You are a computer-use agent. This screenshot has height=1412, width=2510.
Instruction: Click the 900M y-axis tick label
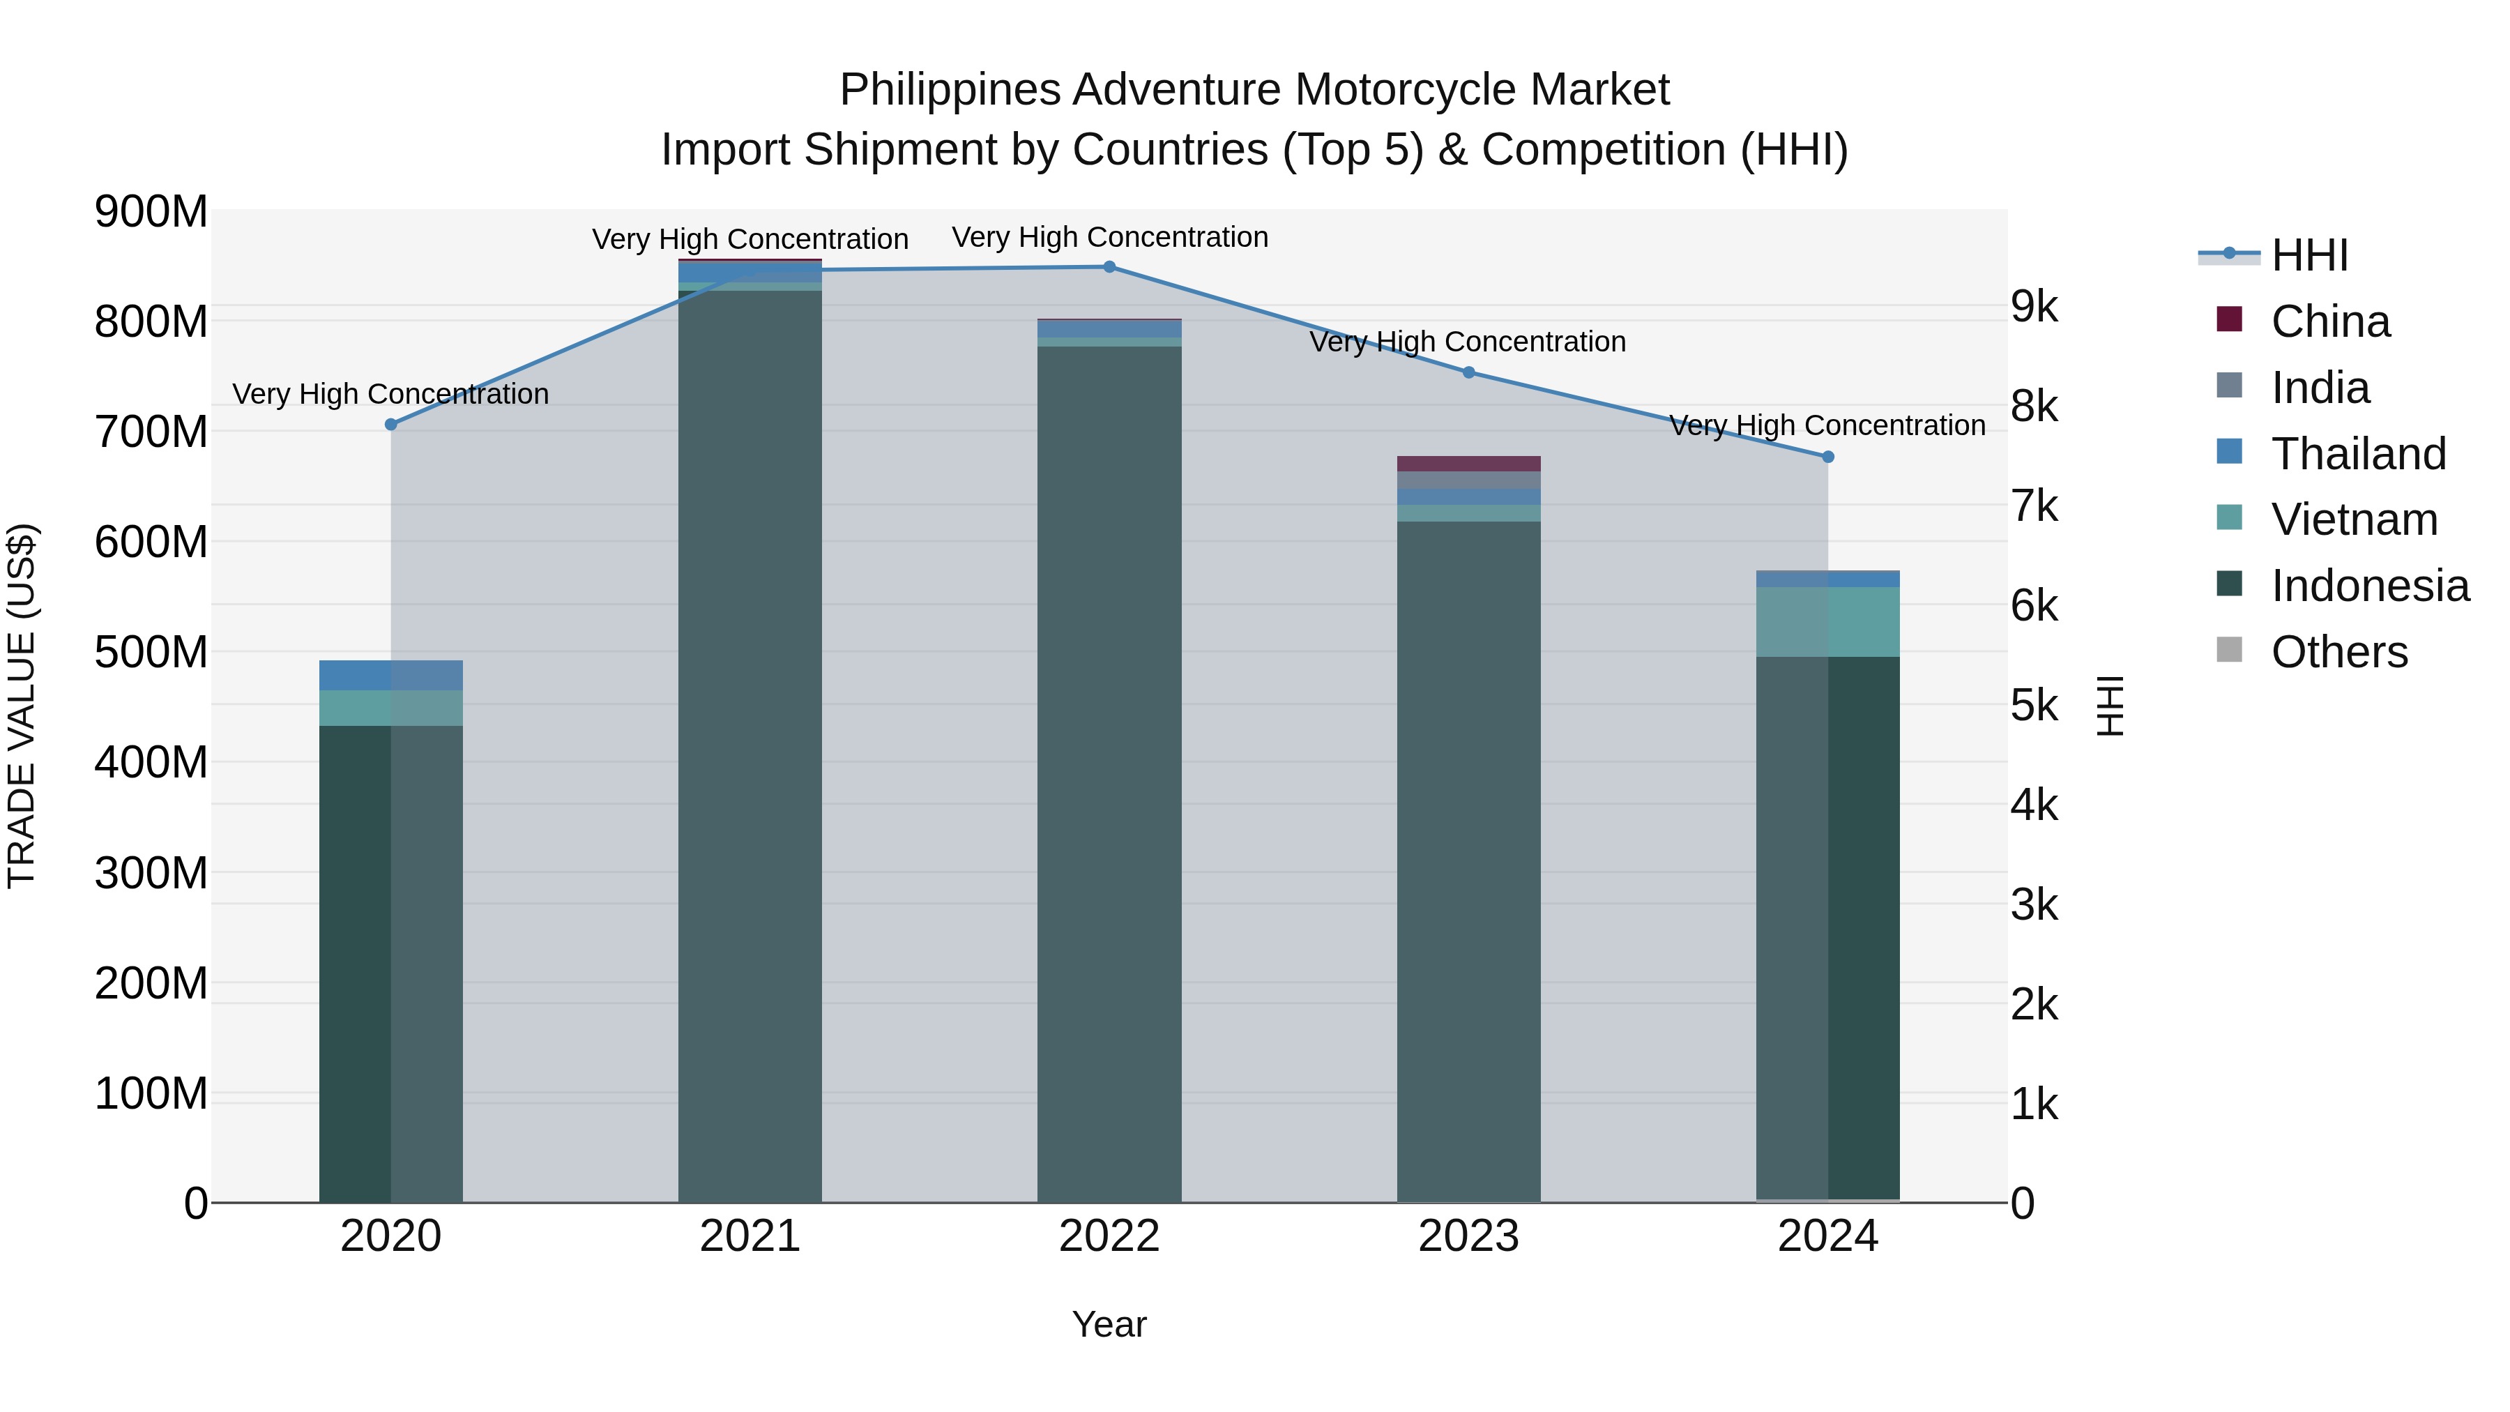[x=151, y=211]
